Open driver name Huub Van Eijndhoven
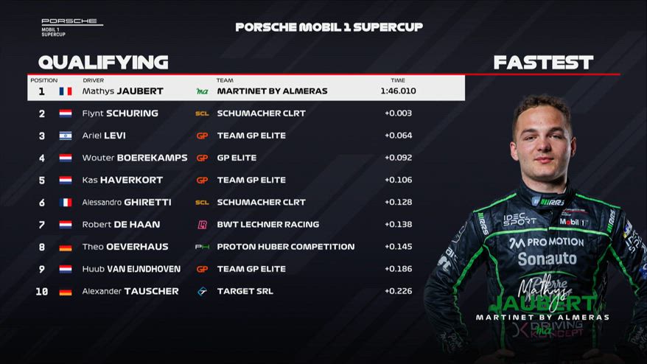 pyautogui.click(x=130, y=269)
